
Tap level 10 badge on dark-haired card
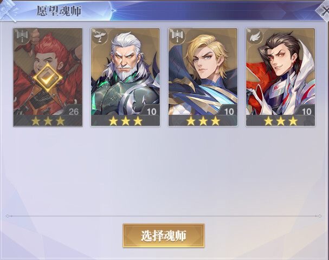click(306, 111)
